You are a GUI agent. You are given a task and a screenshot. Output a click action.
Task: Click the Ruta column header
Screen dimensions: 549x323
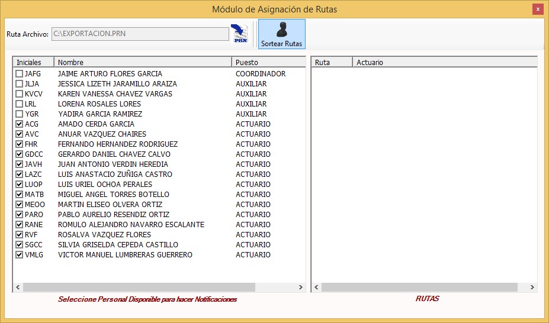click(332, 62)
